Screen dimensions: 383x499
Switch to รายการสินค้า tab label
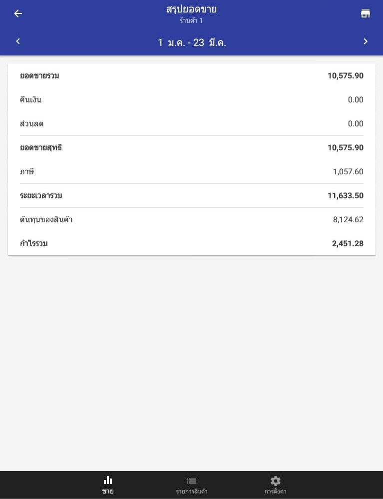192,492
